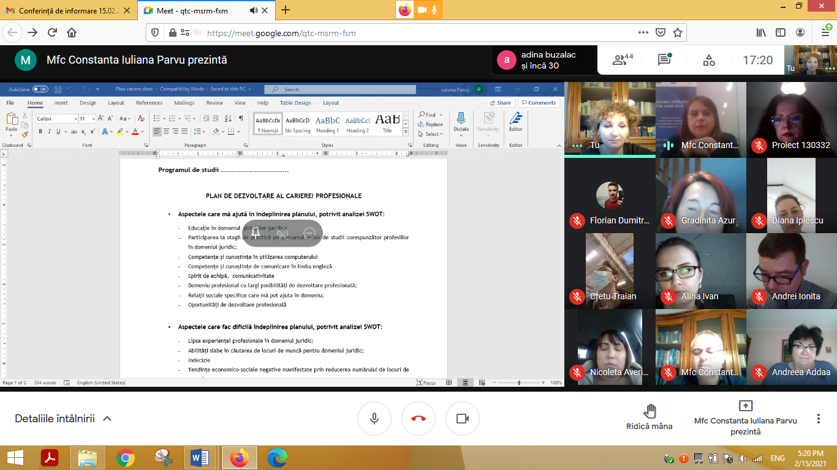Open the Firefox Library icon
Image resolution: width=837 pixels, height=470 pixels.
(x=760, y=33)
